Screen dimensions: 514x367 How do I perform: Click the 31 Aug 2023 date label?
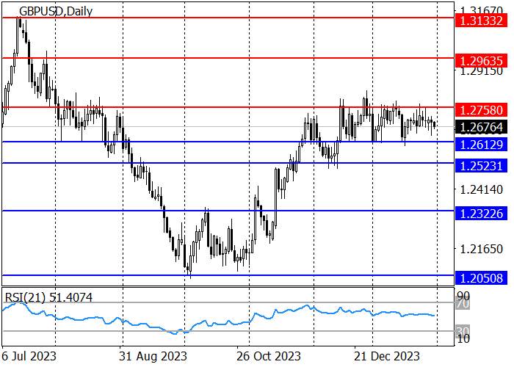[x=153, y=356]
